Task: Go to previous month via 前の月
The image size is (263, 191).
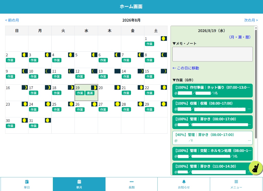Action: coord(12,20)
